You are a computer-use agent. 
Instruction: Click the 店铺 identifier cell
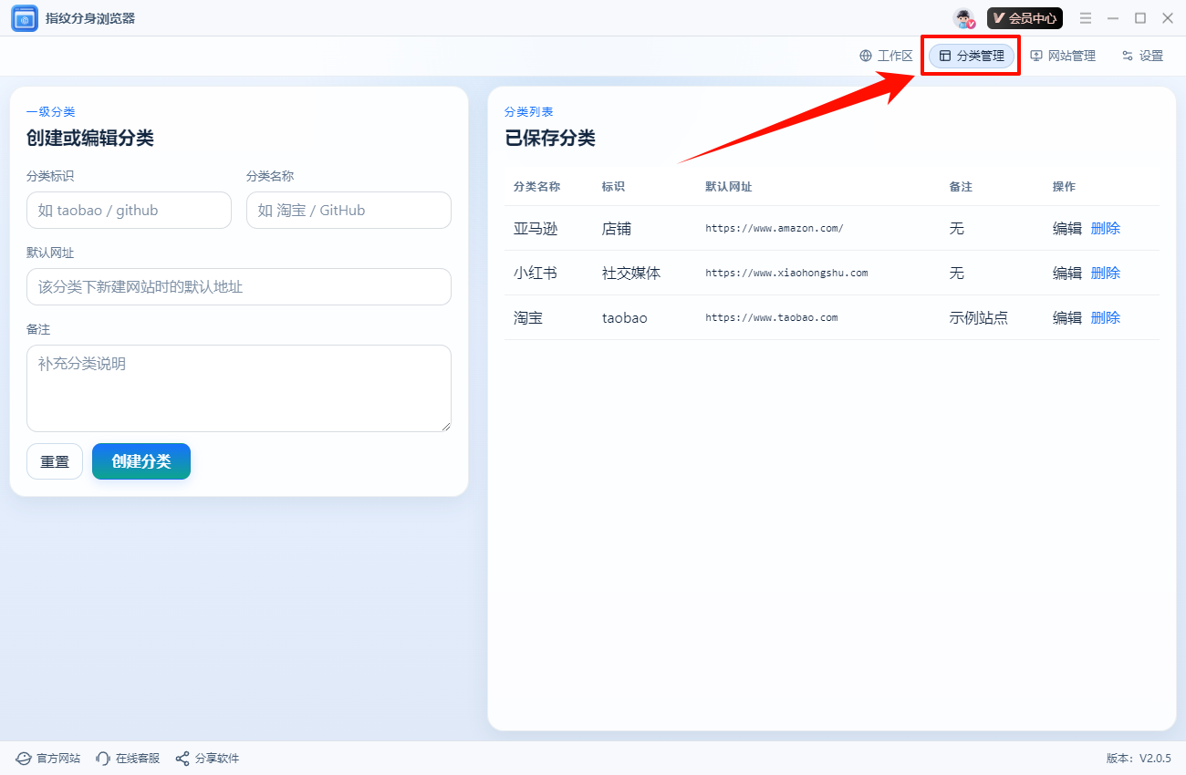click(x=617, y=228)
